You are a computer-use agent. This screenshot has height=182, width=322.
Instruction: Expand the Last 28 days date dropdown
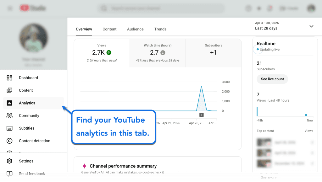[284, 26]
